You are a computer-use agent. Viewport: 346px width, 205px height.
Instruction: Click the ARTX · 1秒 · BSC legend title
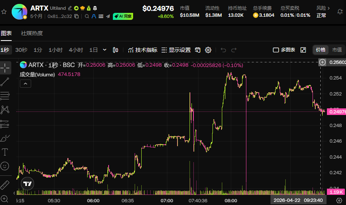tap(52, 65)
